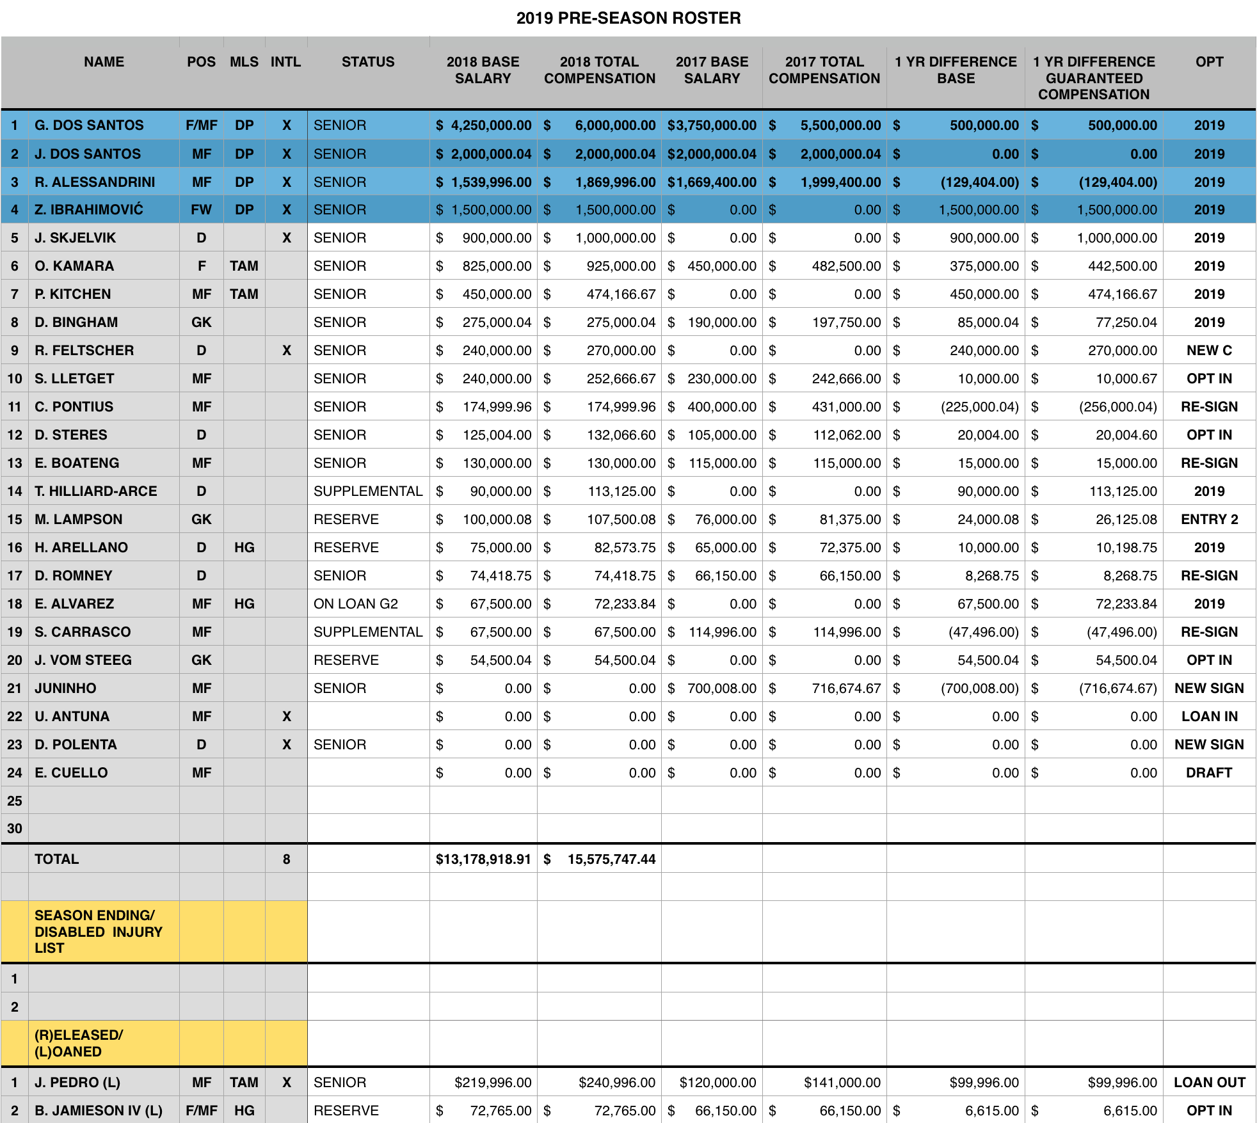
Task: Select the R. ALESSANDRINI name cell
Action: [104, 182]
